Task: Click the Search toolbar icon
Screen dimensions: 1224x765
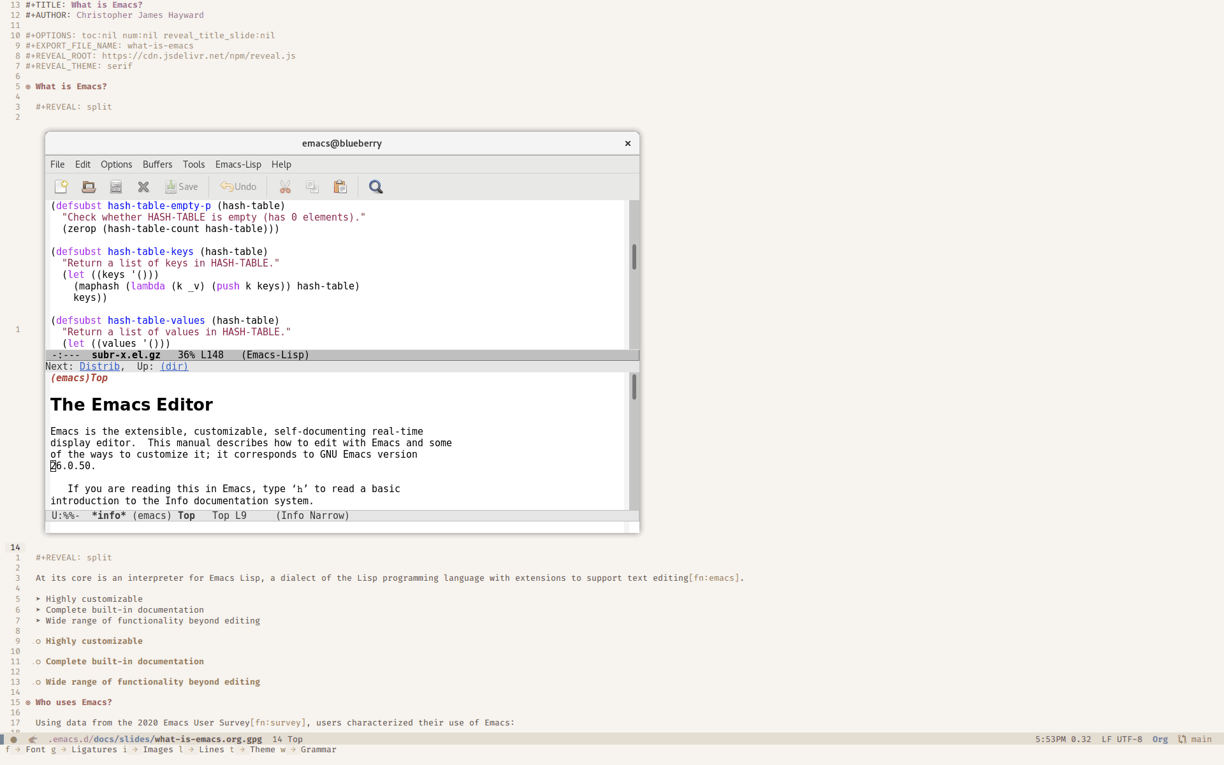Action: tap(375, 187)
